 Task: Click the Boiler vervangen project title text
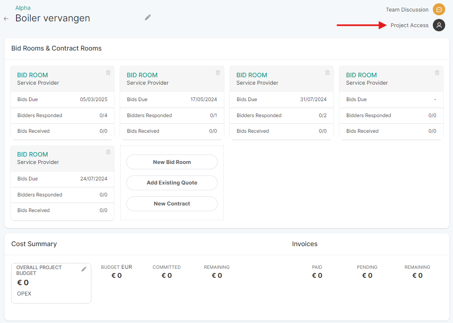53,18
